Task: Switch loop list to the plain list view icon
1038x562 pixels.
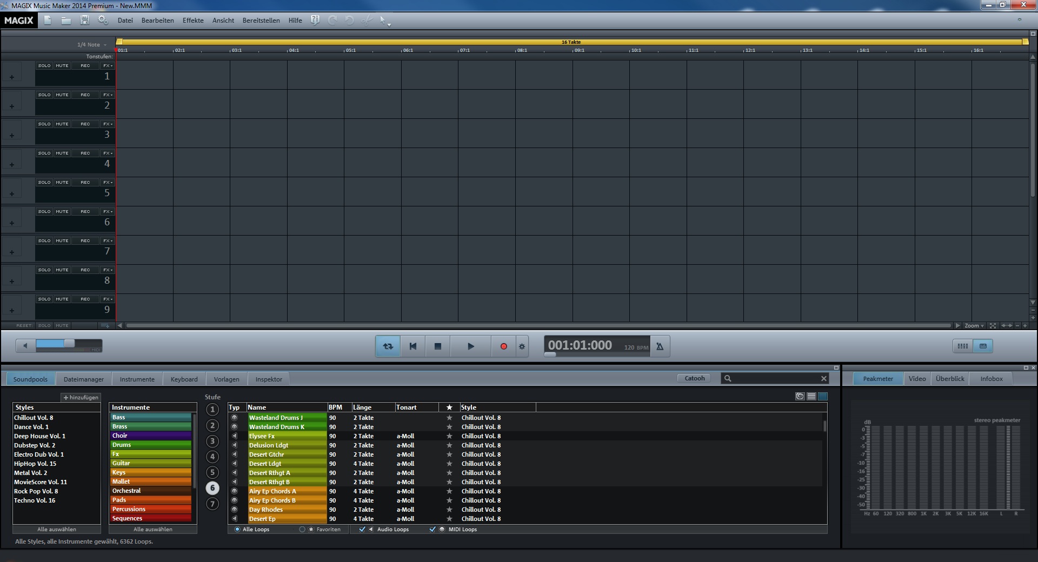Action: coord(811,396)
